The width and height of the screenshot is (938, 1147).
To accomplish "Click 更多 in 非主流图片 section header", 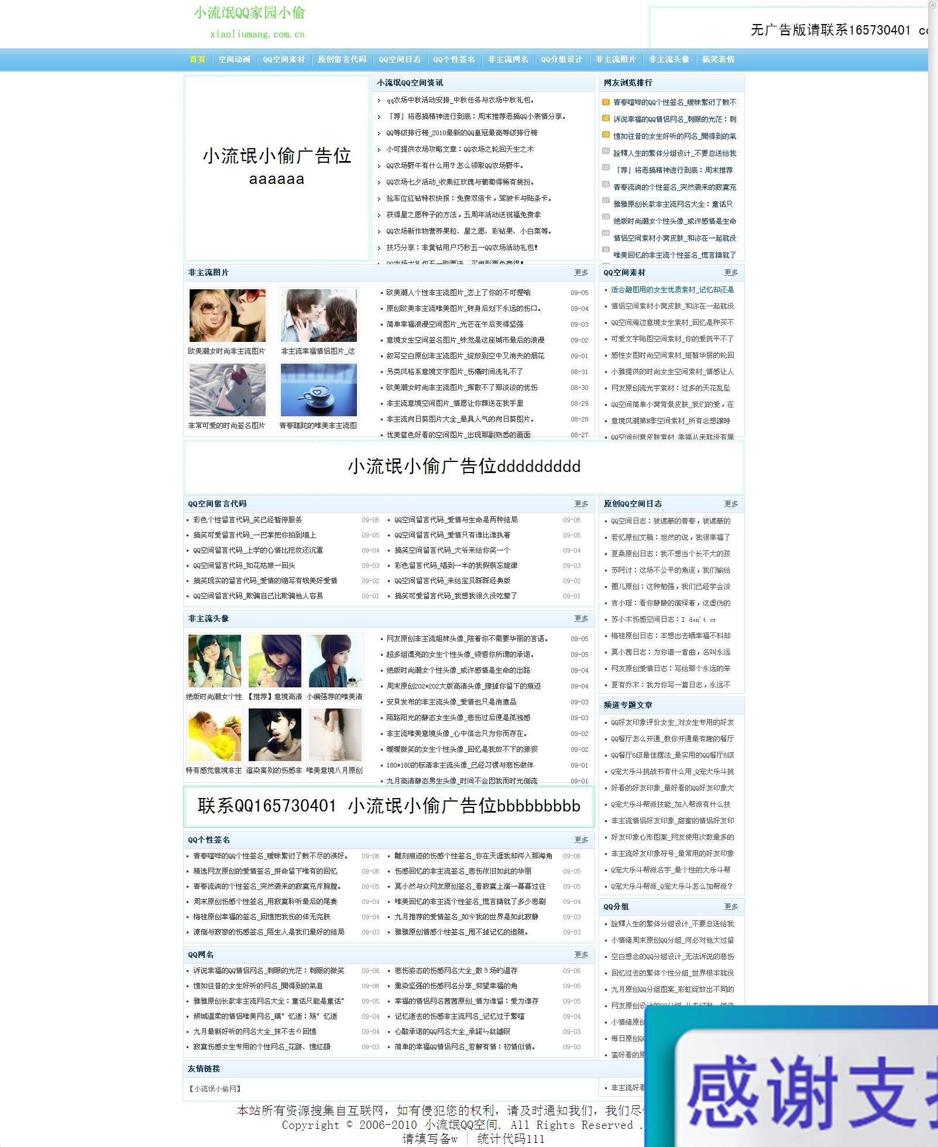I will (581, 272).
